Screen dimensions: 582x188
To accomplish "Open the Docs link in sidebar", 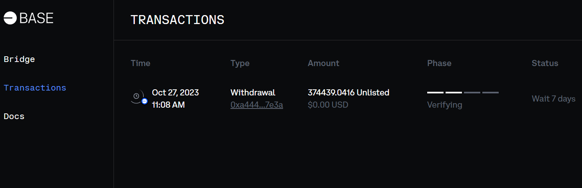I will pos(14,116).
